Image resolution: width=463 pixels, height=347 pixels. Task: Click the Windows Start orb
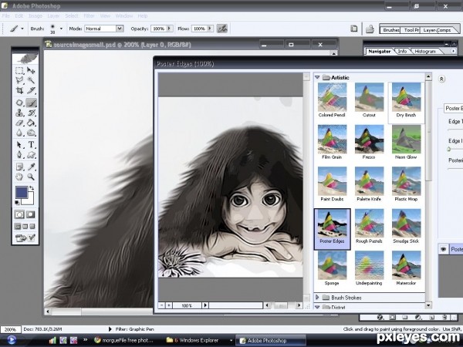[x=12, y=340]
